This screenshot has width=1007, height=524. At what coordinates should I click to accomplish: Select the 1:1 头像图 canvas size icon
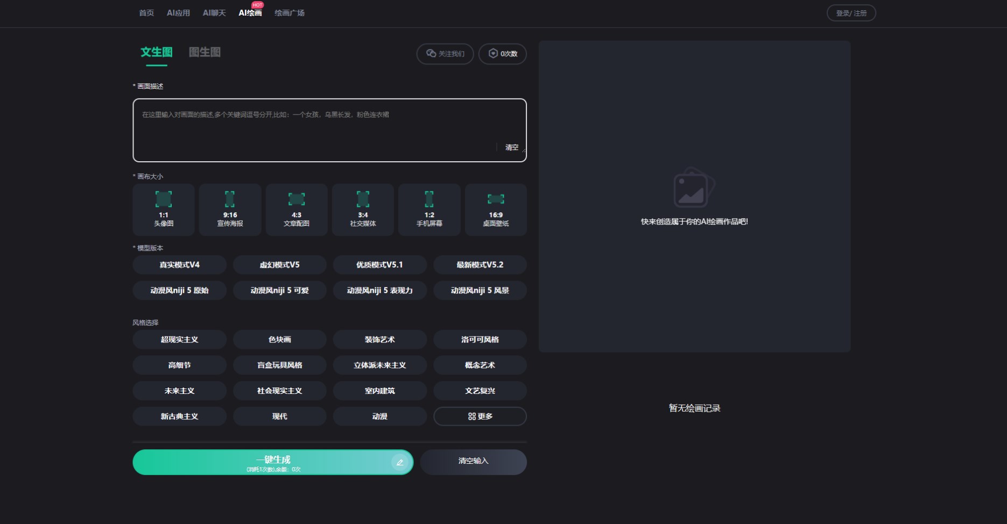point(164,199)
